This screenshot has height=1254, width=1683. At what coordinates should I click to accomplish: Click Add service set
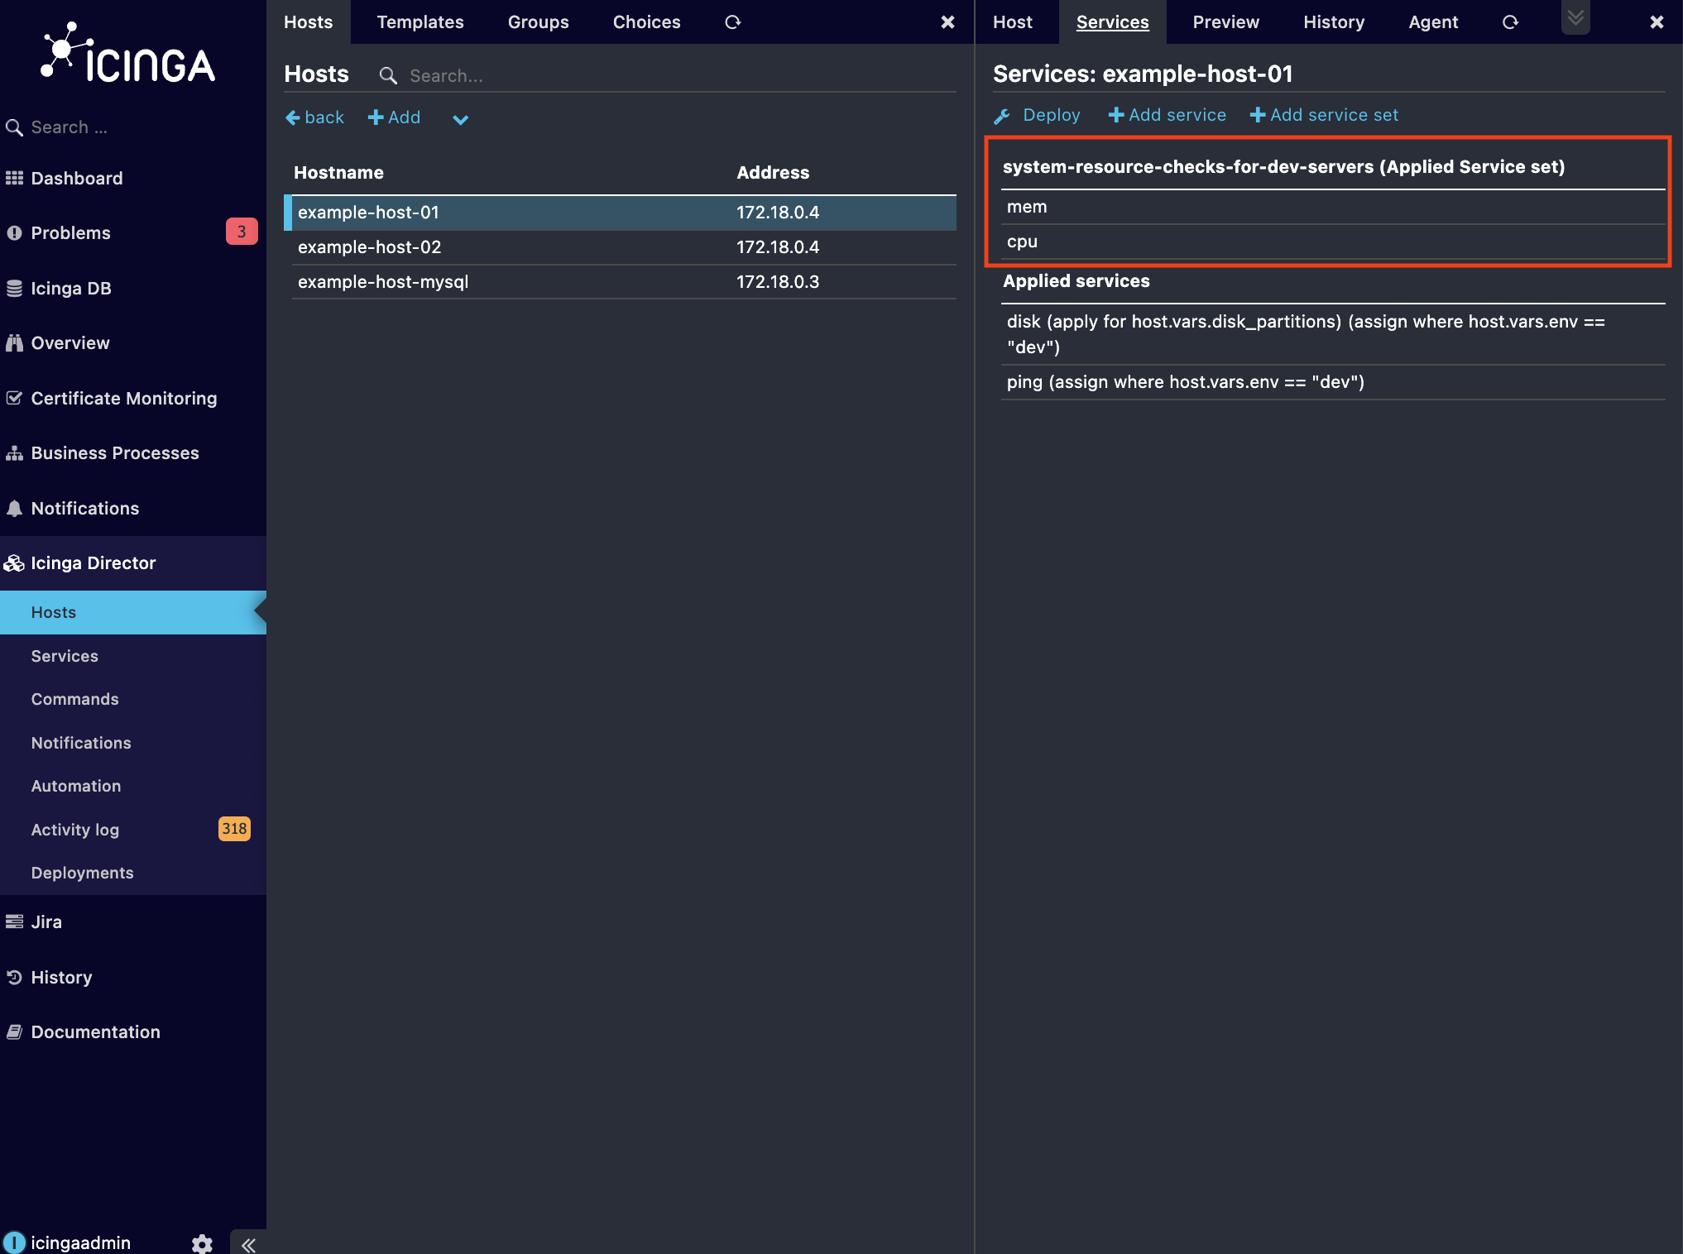click(x=1324, y=115)
